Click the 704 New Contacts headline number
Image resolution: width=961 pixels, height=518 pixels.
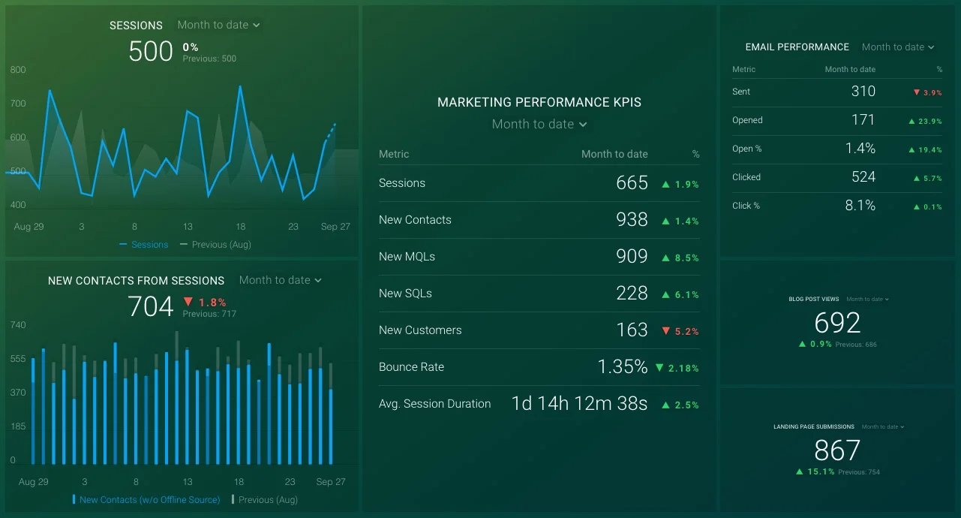pyautogui.click(x=150, y=306)
